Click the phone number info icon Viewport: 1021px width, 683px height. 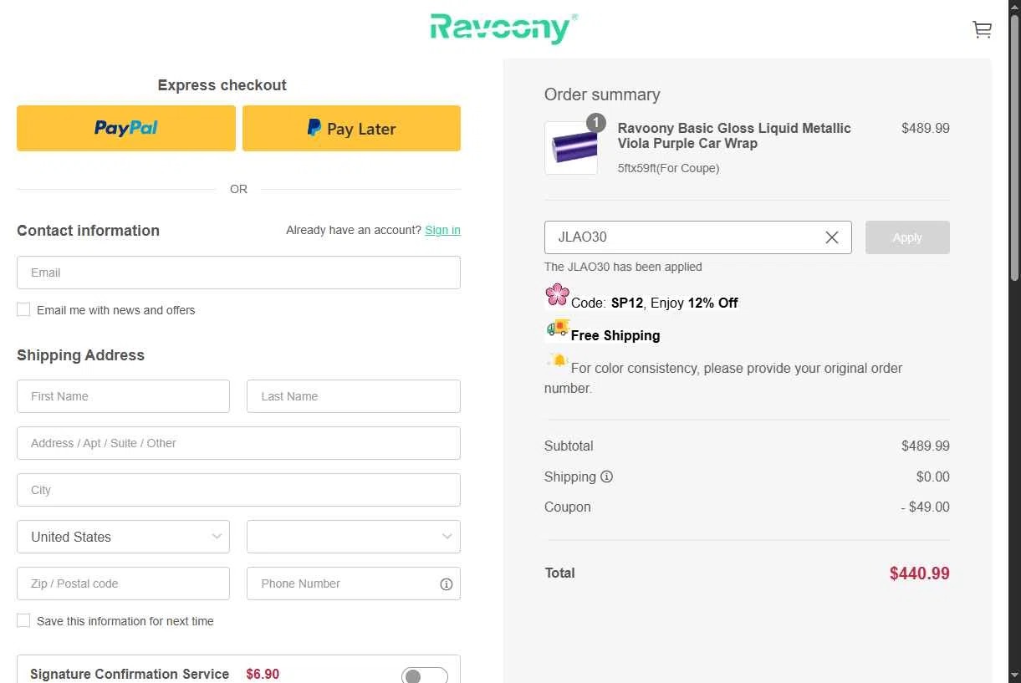[x=447, y=584]
